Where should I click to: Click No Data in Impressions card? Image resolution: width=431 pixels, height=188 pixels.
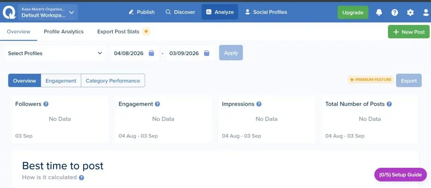tap(266, 119)
